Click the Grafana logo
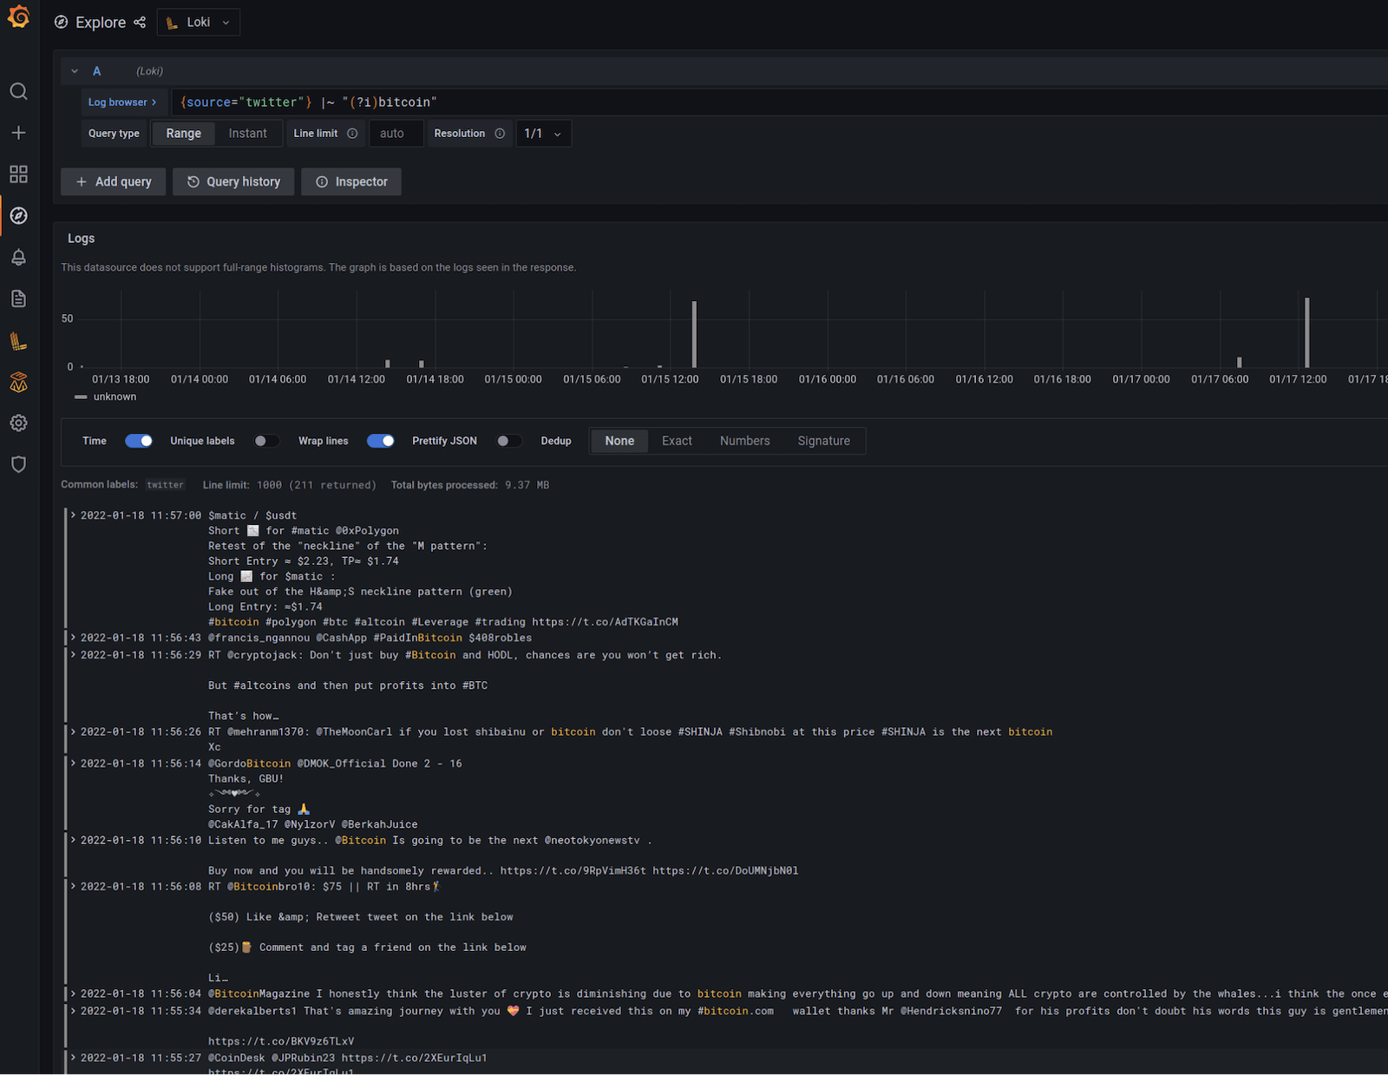This screenshot has height=1075, width=1388. (18, 16)
